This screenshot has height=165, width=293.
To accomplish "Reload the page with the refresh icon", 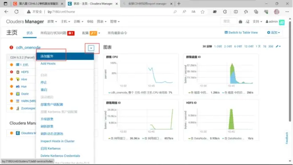I will pos(16,12).
